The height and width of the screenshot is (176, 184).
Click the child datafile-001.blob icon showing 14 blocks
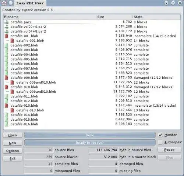12,41
